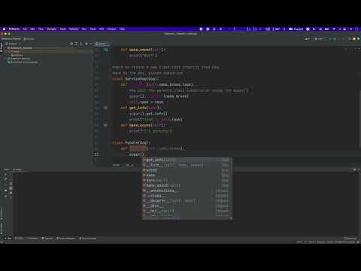Choose bark(self) from completion popup

pyautogui.click(x=187, y=181)
